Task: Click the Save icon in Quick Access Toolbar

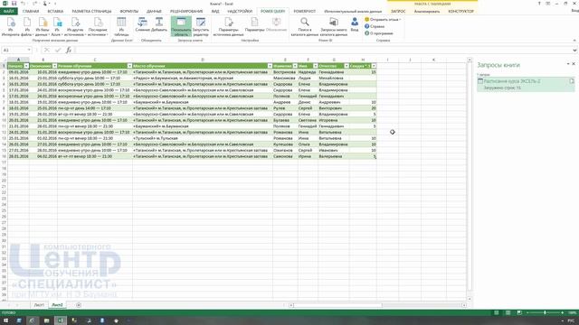Action: pos(14,4)
